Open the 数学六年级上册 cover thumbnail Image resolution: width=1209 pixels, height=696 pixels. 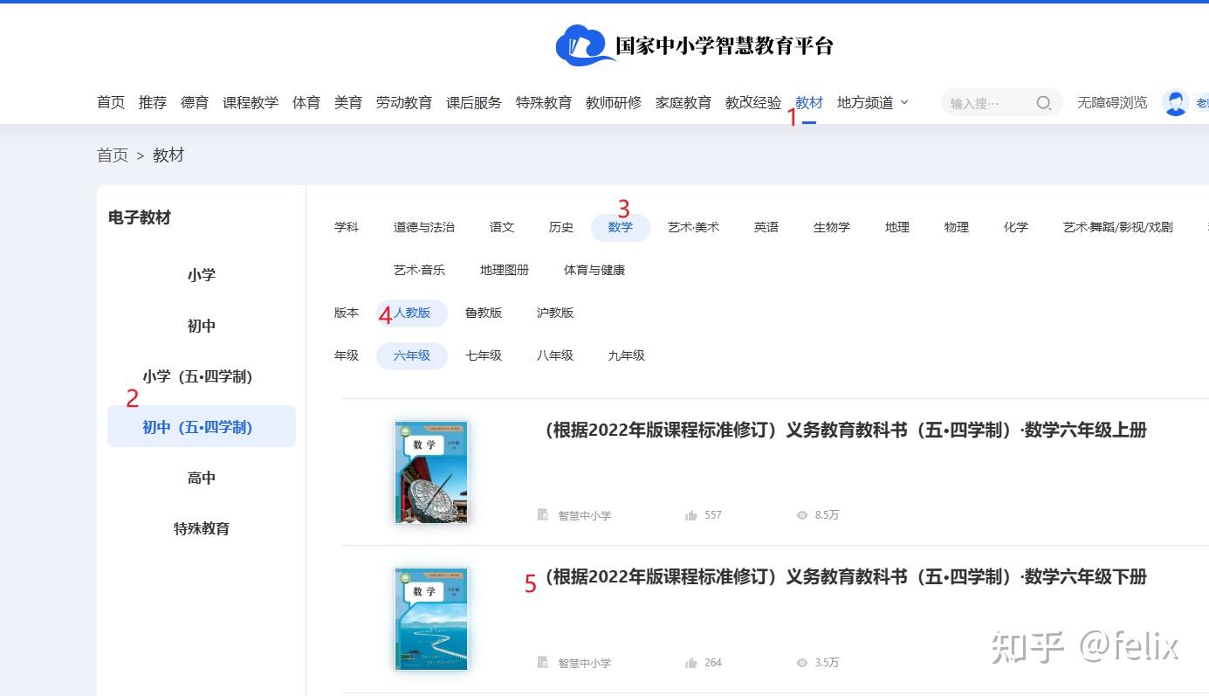click(431, 472)
